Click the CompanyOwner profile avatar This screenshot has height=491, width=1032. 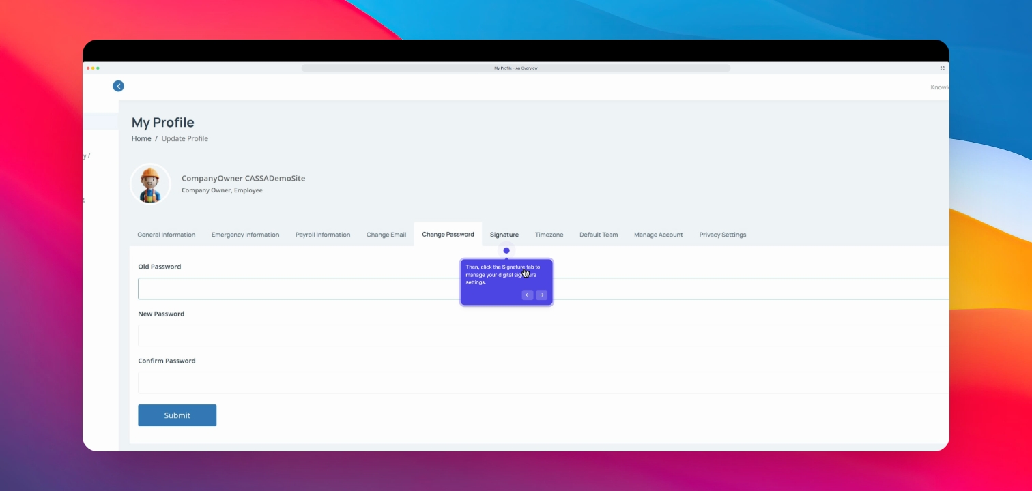click(150, 184)
